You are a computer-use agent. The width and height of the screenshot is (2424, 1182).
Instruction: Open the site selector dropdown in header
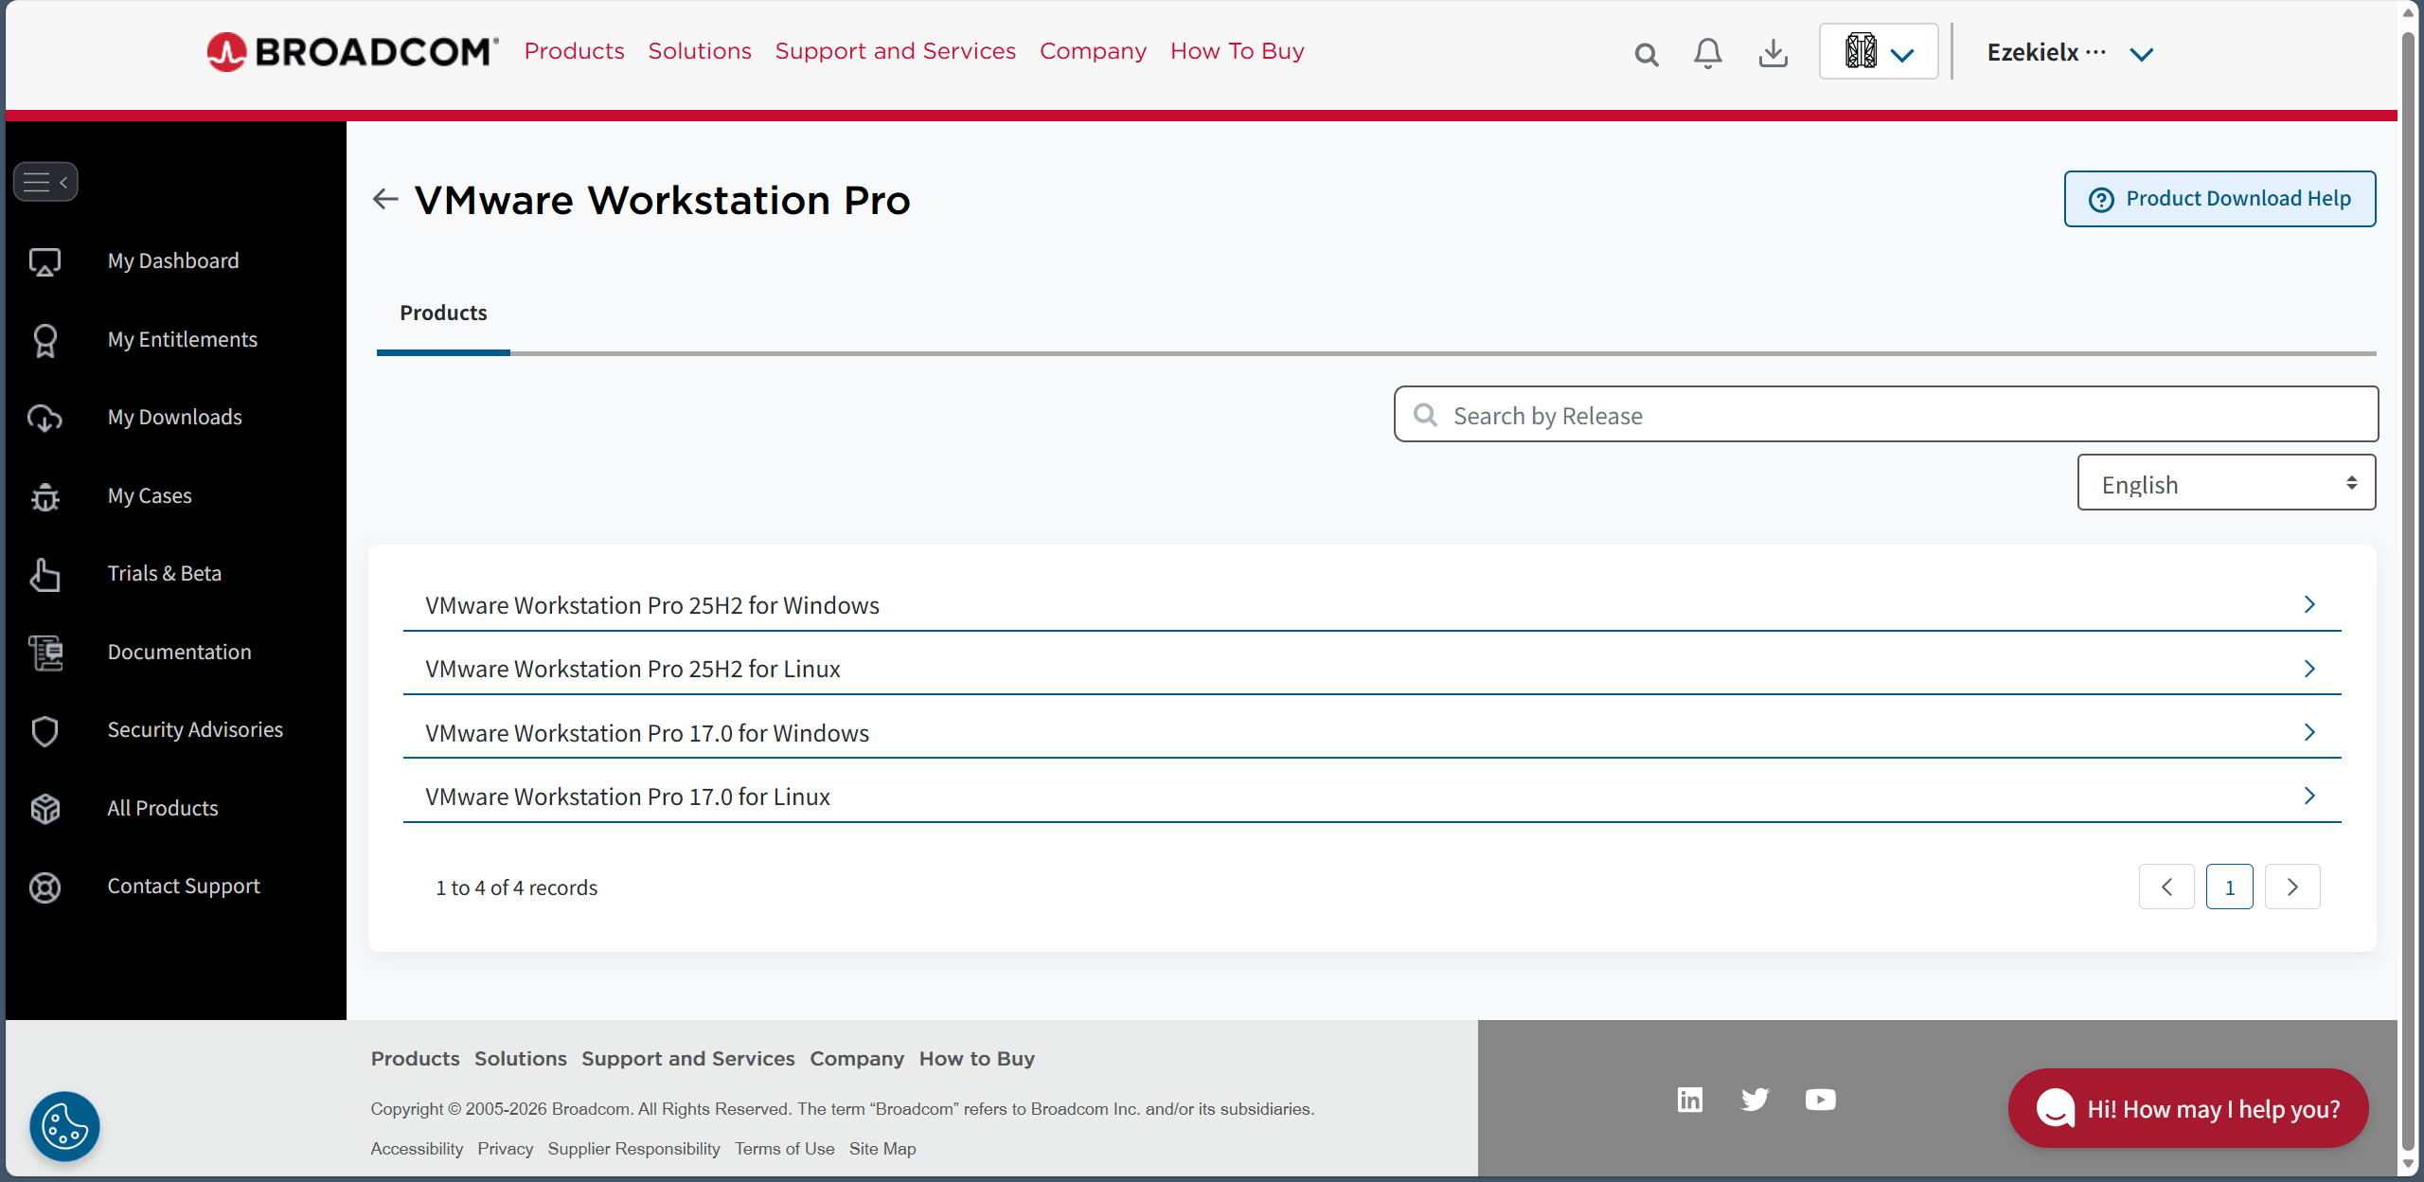tap(1879, 52)
